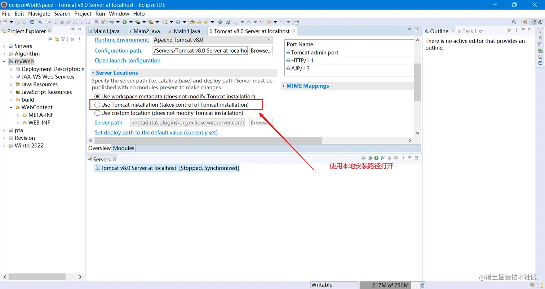This screenshot has width=545, height=289.
Task: Click the Configuration path text field
Action: pos(200,50)
